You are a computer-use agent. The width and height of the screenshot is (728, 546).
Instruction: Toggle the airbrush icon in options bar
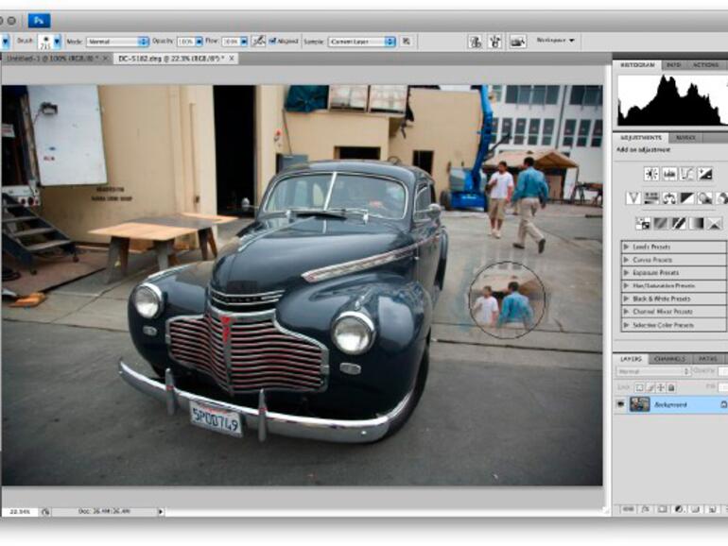[x=258, y=42]
